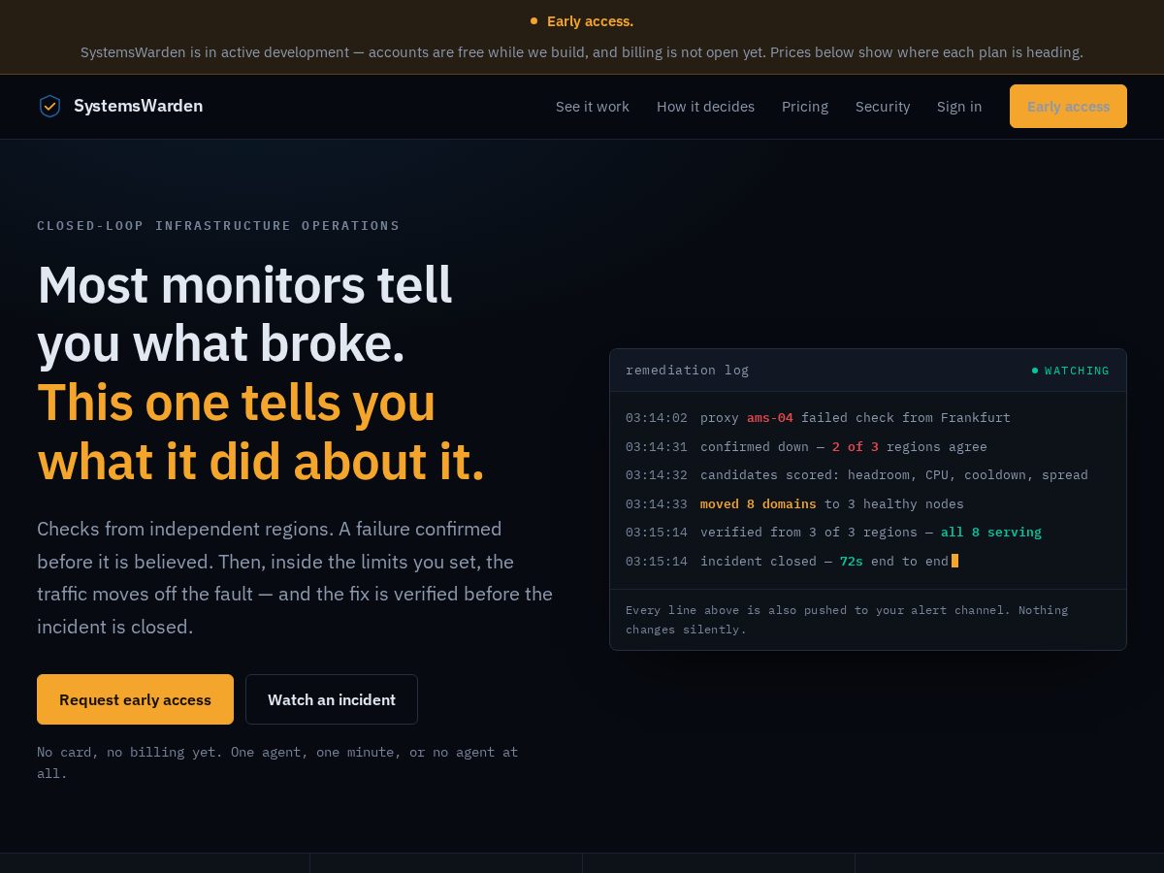The height and width of the screenshot is (873, 1164).
Task: Click the blinking orange cursor in the log
Action: [954, 561]
